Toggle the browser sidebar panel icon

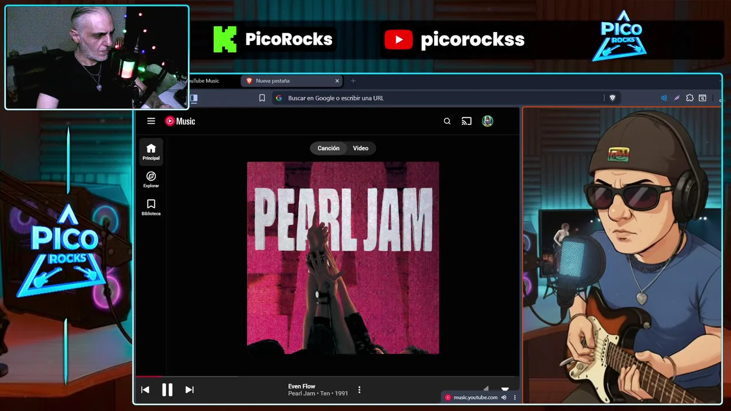coord(194,98)
